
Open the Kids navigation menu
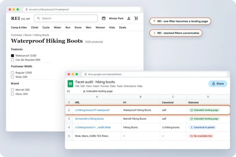[x=112, y=28]
